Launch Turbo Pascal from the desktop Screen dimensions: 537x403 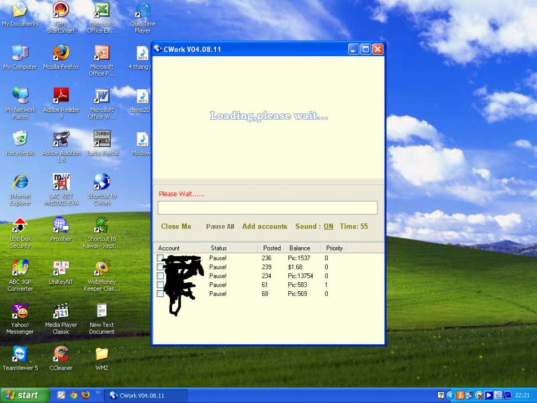[x=102, y=139]
